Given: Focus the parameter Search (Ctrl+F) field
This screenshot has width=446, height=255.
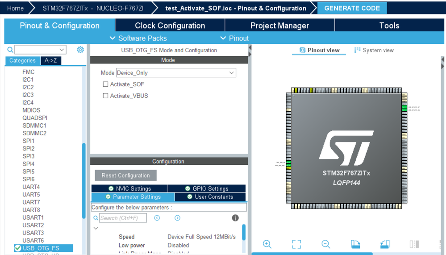Looking at the screenshot, I should (x=123, y=218).
